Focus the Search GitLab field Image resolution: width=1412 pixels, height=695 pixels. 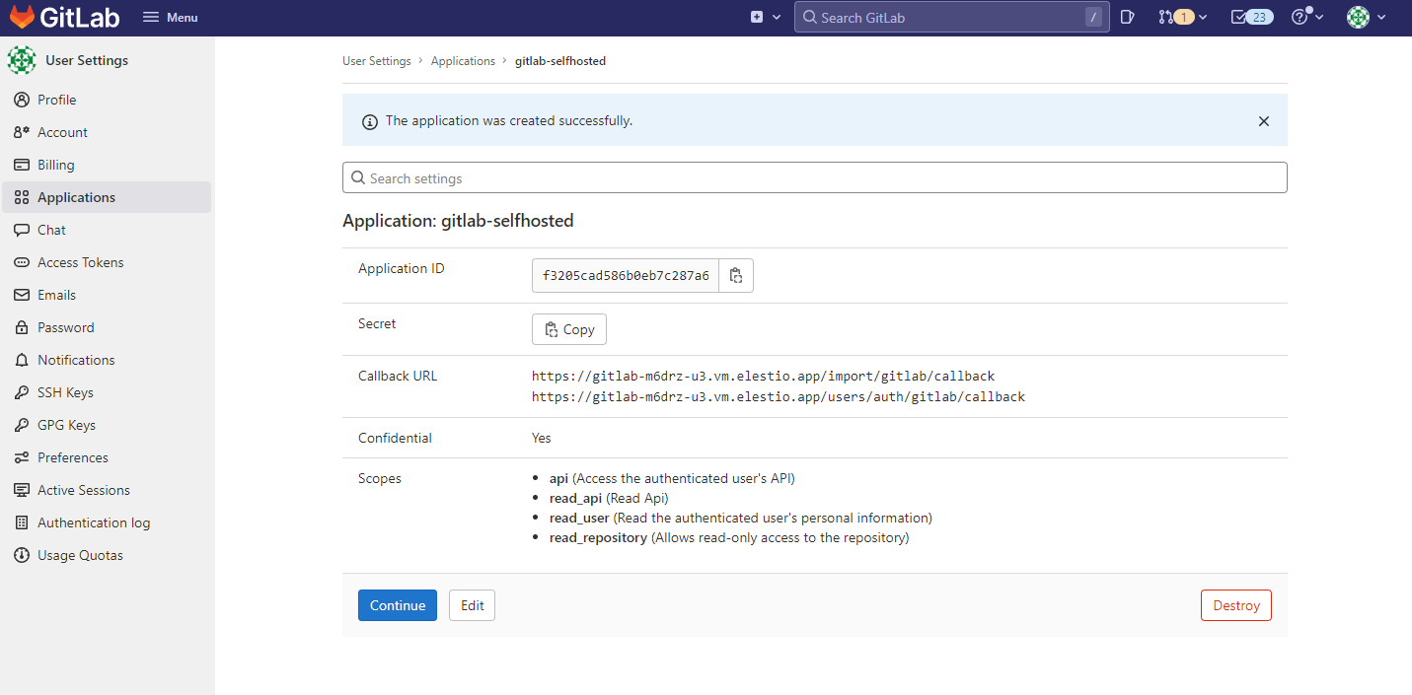pos(951,17)
